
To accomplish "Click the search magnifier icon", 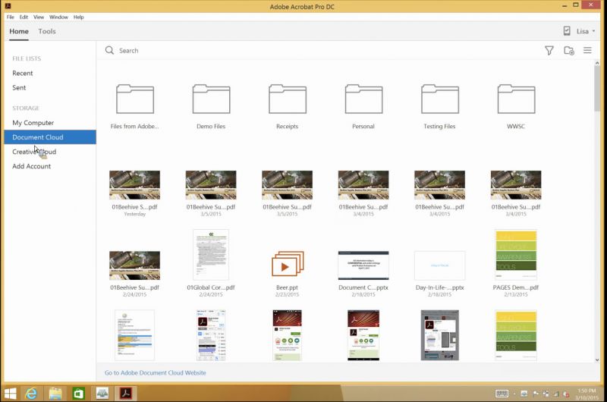I will coord(109,50).
